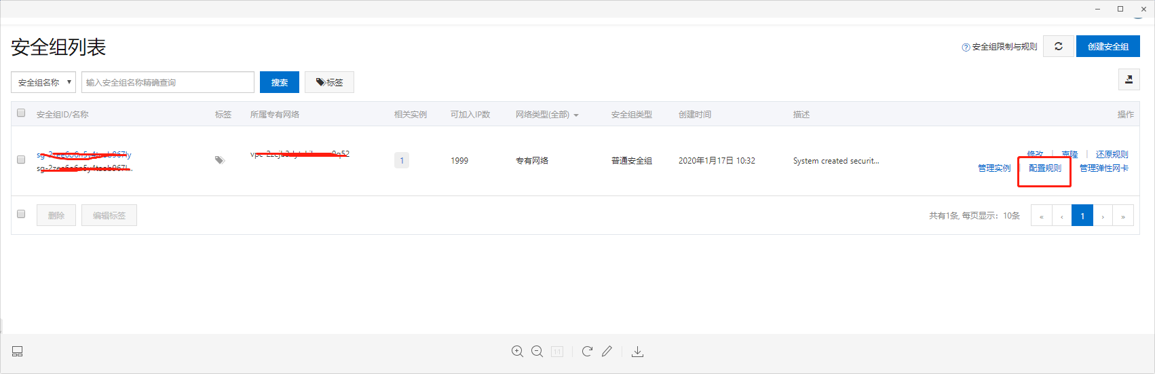Click the 输入安全组名称精确查询 search field
1155x374 pixels.
click(168, 82)
